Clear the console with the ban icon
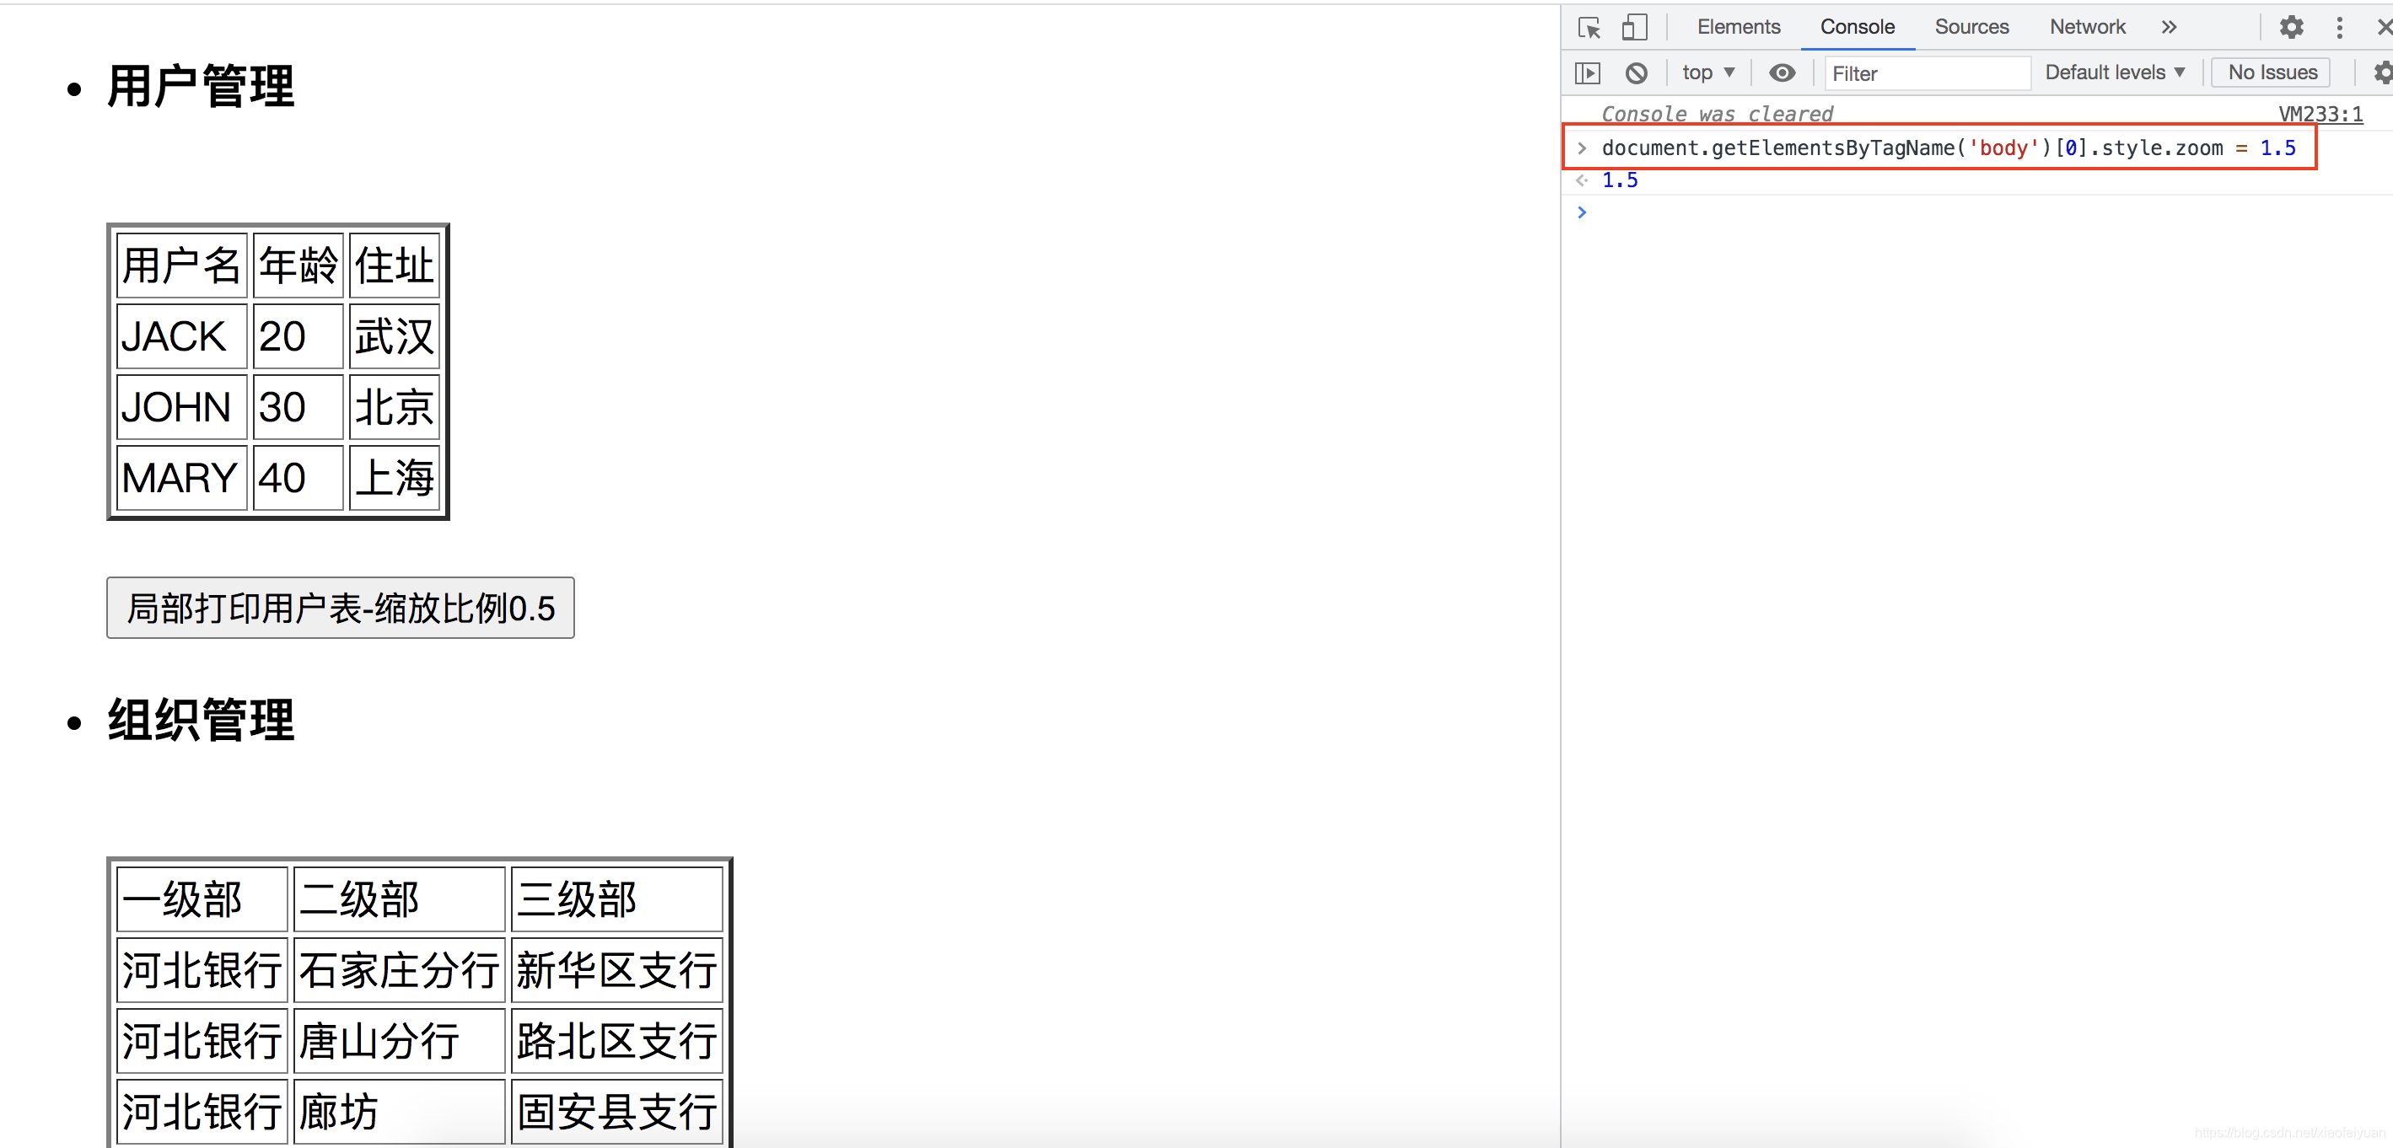 [x=1636, y=72]
